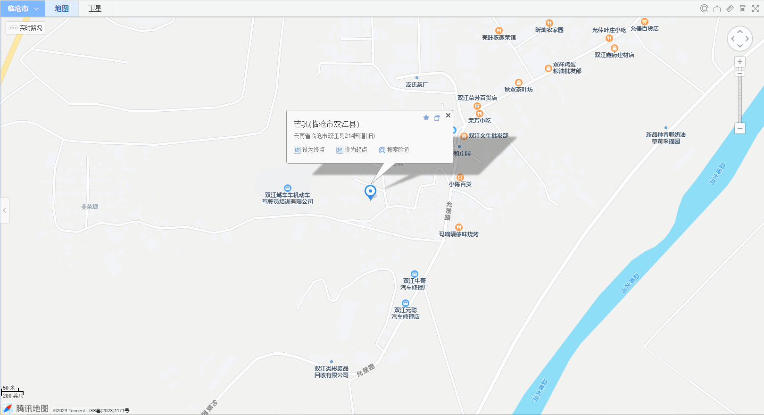Screen dimensions: 764x415
Task: Click 设为起点 set as start
Action: pos(352,149)
